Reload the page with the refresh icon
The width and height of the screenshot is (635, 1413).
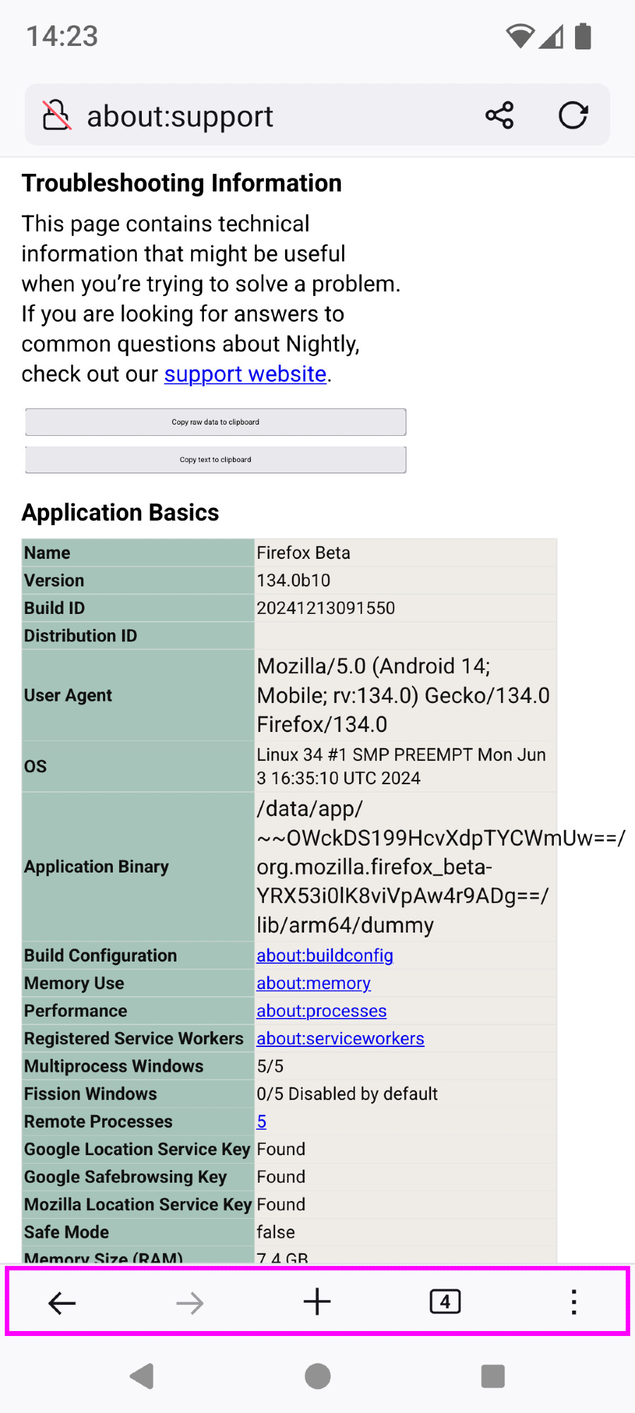pos(573,115)
